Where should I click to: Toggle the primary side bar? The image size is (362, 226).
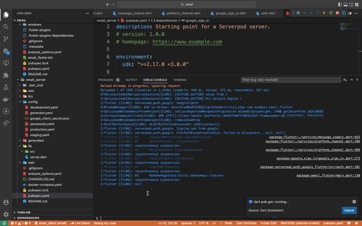[x=340, y=5]
